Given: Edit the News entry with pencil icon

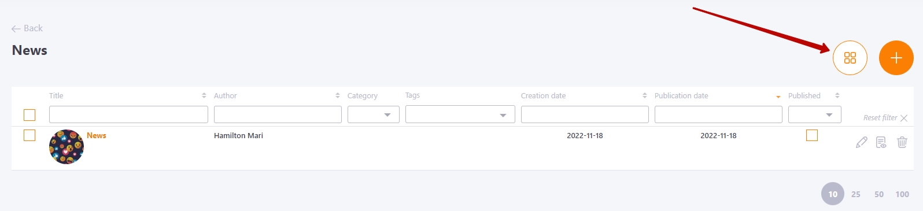Looking at the screenshot, I should tap(861, 142).
